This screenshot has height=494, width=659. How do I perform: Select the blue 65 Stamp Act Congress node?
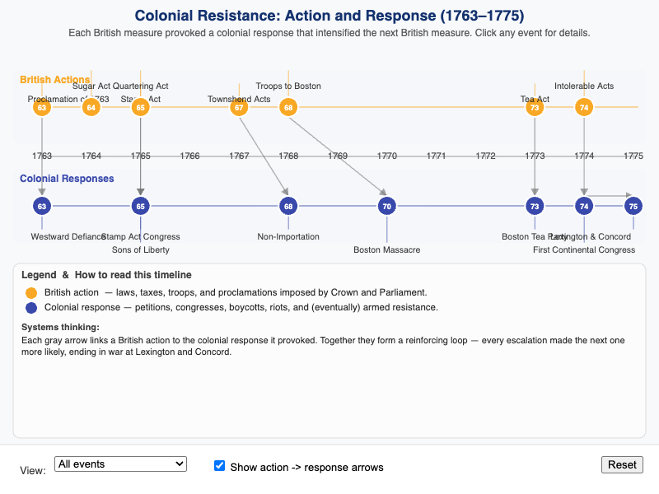click(x=140, y=207)
